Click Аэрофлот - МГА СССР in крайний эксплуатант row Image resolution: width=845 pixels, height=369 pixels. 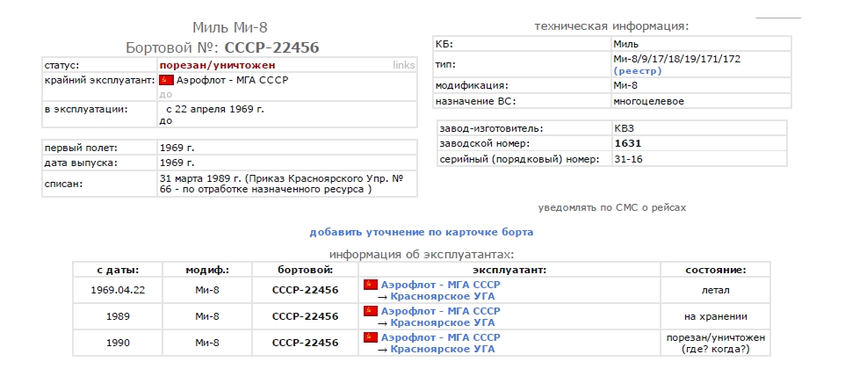[x=233, y=80]
